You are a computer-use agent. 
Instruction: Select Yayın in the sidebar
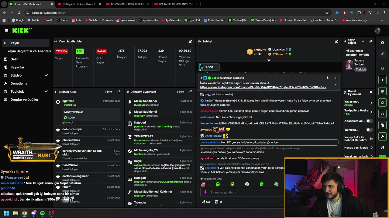pyautogui.click(x=26, y=43)
